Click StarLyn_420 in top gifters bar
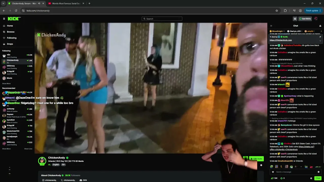The width and height of the screenshot is (324, 182). click(x=295, y=31)
